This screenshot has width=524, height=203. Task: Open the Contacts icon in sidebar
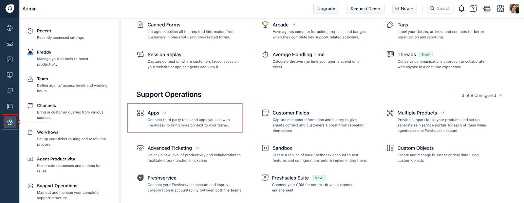coord(10,59)
